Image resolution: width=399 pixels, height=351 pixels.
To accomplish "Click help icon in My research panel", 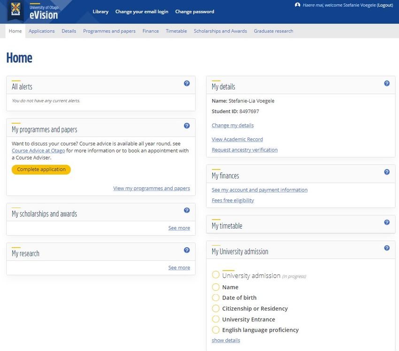I will tap(187, 250).
